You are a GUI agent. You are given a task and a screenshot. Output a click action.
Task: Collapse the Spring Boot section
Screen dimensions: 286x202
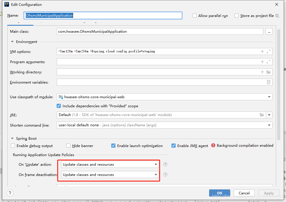tap(12, 139)
